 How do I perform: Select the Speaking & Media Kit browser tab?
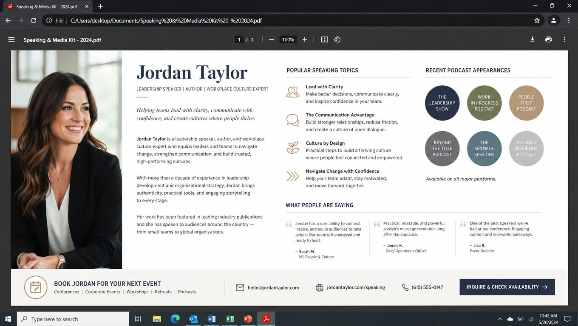point(48,6)
